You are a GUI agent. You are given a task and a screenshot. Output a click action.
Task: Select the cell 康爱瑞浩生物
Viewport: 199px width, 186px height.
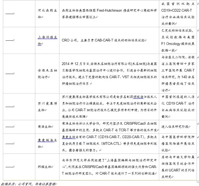[x=47, y=143]
